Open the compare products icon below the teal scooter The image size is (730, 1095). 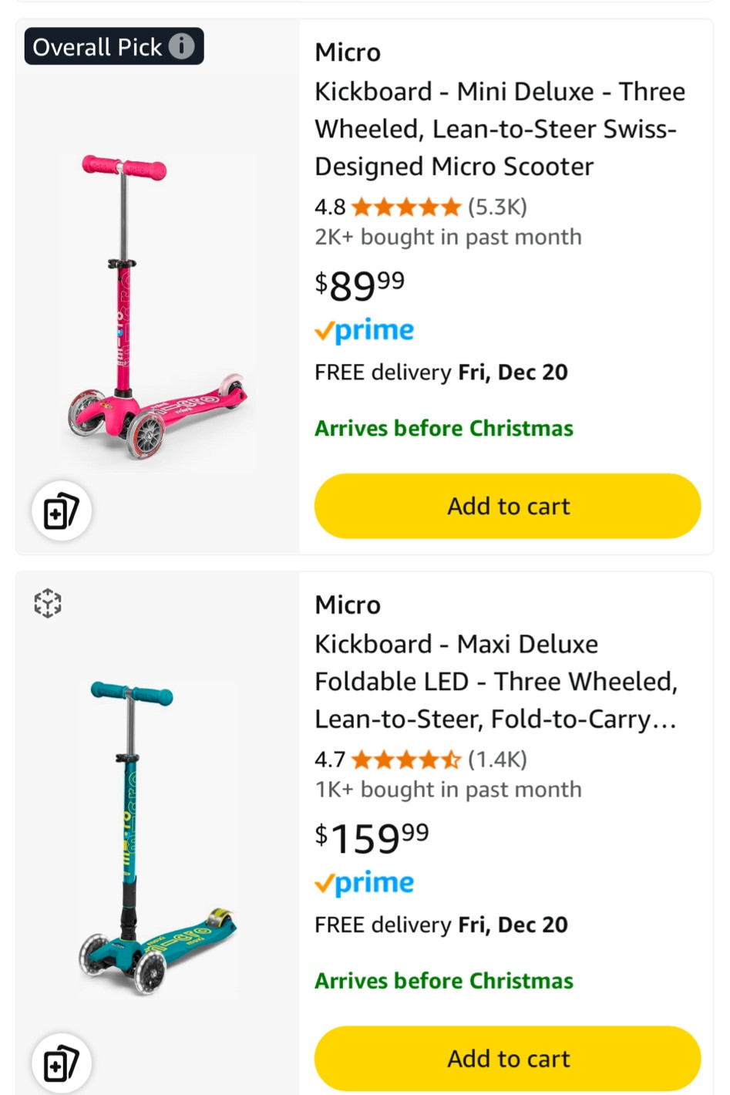point(62,1063)
